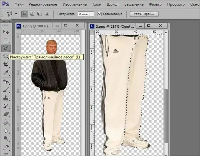Select the Brush tool
The height and width of the screenshot is (156, 200).
point(6,90)
